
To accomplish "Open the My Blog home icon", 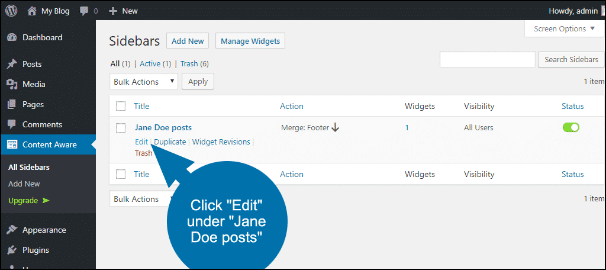I will [x=32, y=11].
